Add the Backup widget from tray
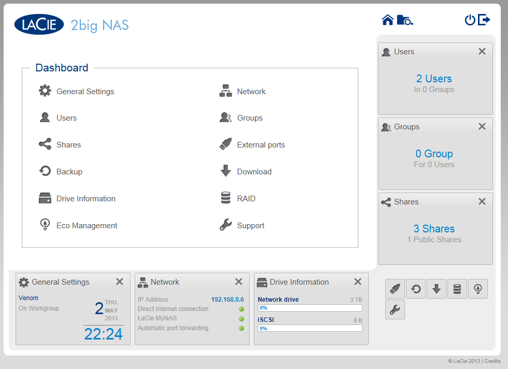The image size is (508, 369). [x=416, y=289]
